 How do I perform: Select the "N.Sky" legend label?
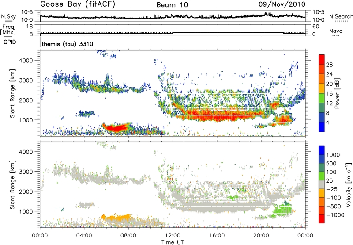pos(8,16)
